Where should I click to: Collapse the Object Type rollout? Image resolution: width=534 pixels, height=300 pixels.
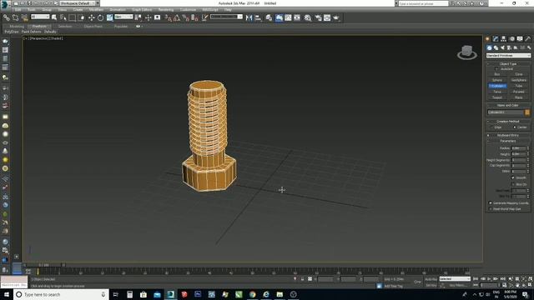click(508, 64)
